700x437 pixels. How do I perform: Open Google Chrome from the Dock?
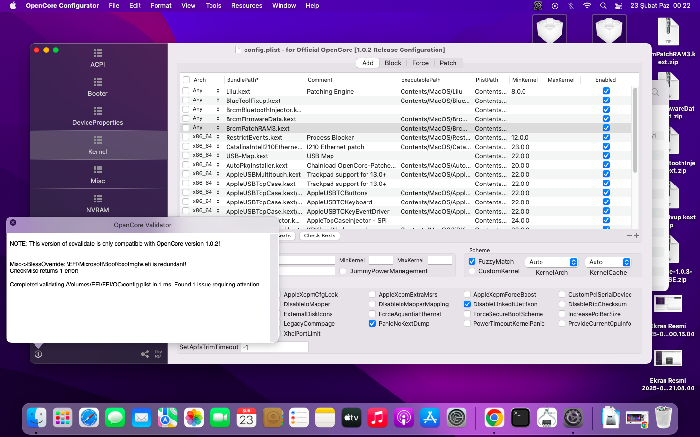(494, 418)
